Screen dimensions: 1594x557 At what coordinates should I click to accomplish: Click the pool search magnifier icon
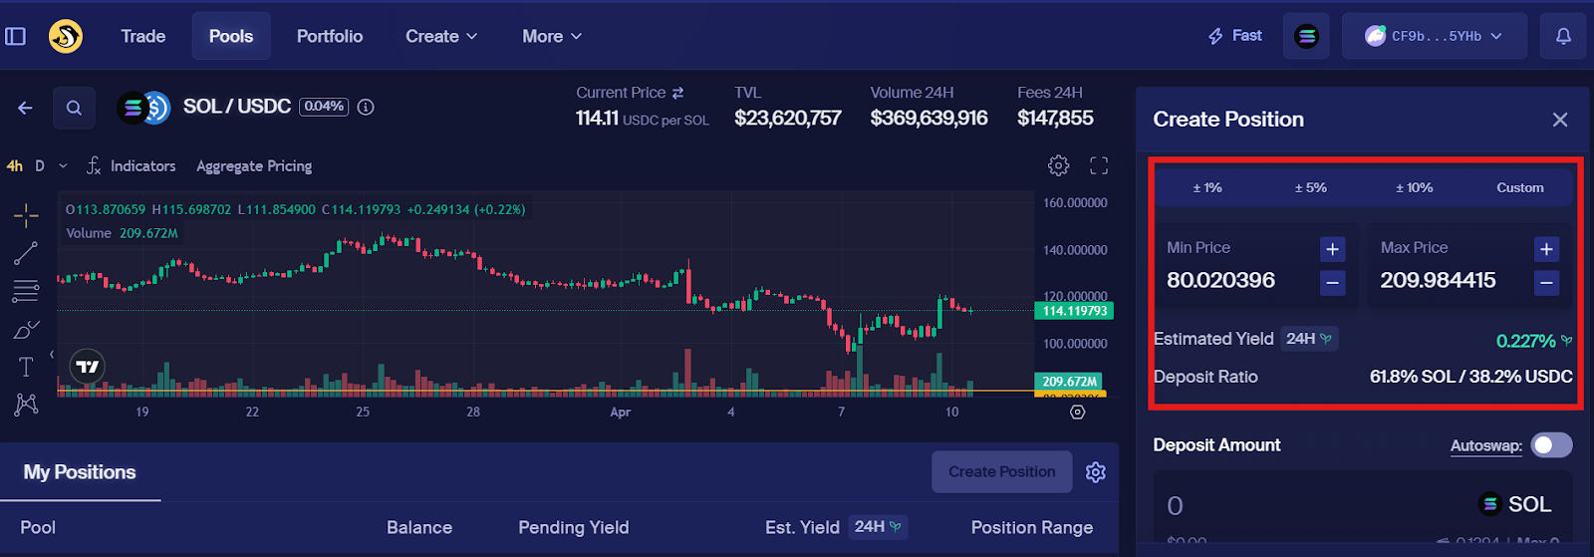(74, 108)
